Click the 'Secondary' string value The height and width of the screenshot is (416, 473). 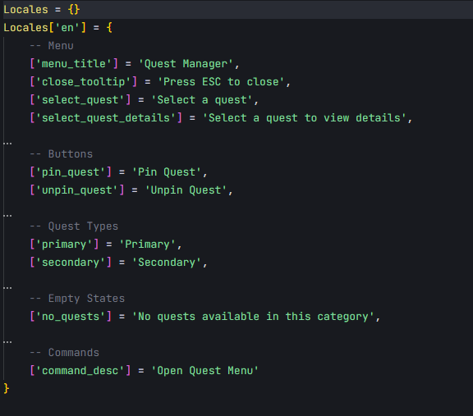point(167,263)
